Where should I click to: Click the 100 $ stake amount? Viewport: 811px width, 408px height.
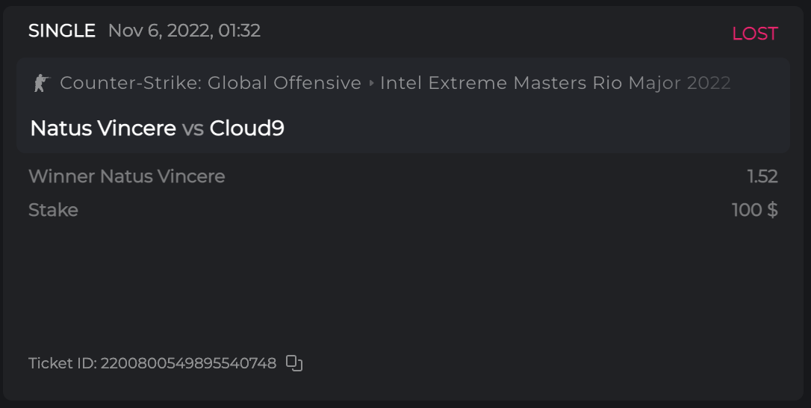pyautogui.click(x=754, y=210)
